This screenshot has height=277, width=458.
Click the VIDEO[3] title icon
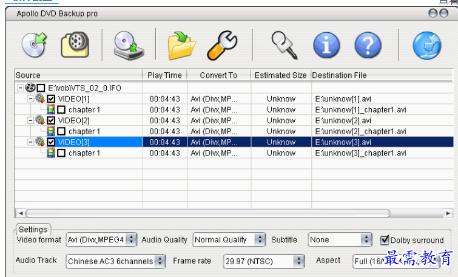(40, 142)
